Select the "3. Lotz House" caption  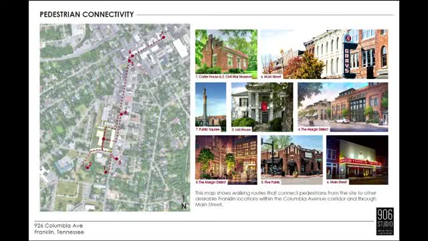241,129
